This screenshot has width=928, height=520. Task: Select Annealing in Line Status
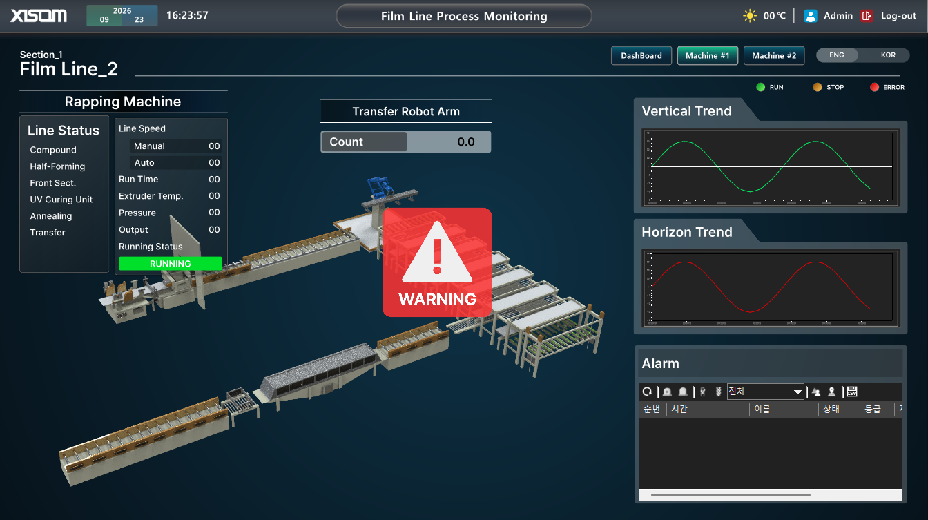point(51,216)
